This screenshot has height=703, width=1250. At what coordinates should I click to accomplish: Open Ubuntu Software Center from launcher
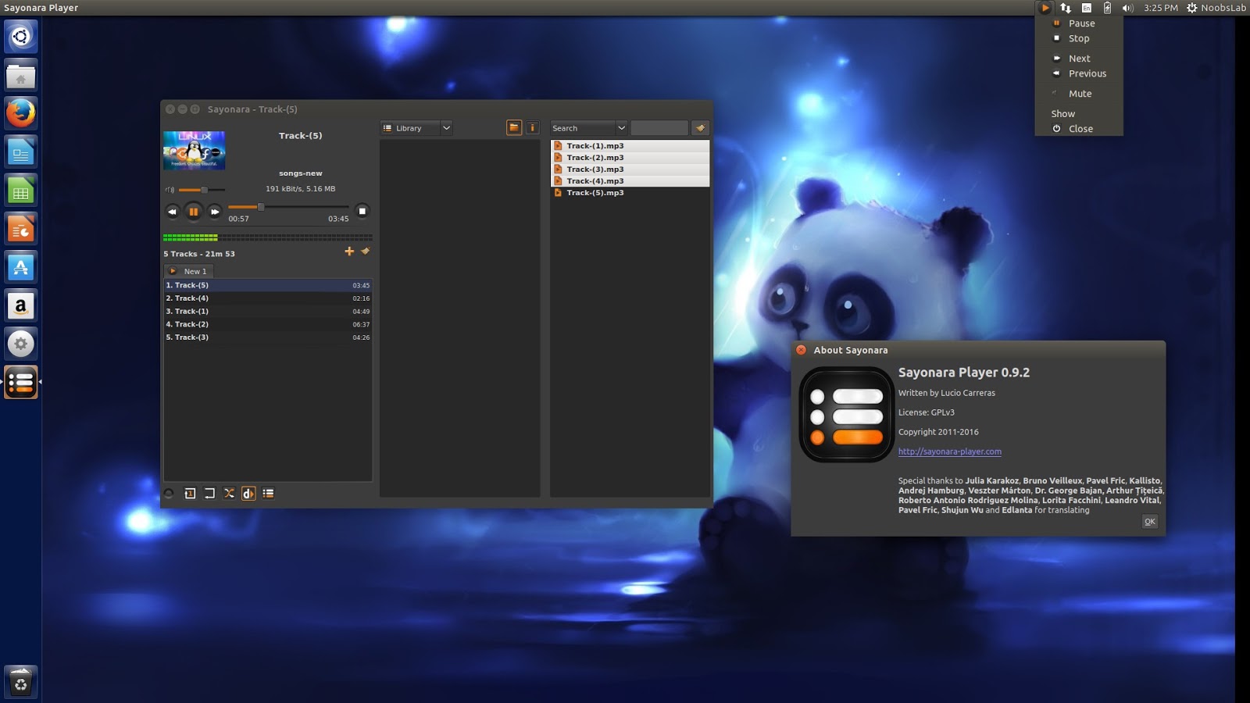point(21,267)
